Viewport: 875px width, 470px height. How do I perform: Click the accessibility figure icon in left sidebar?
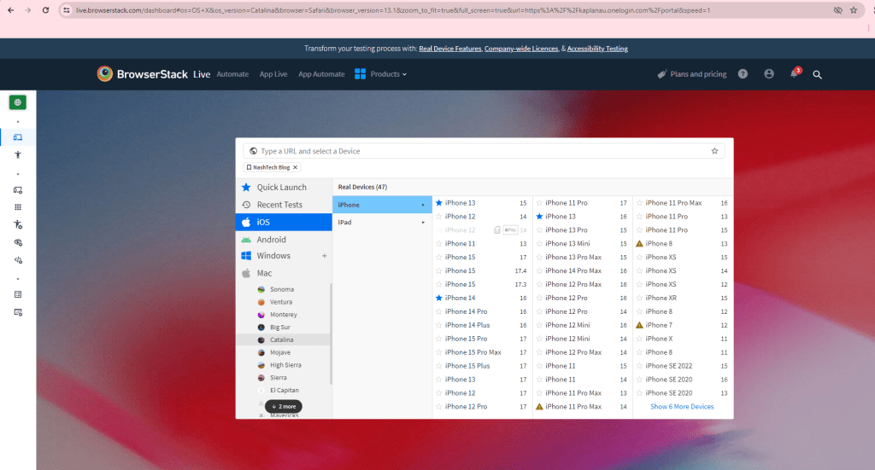point(17,155)
